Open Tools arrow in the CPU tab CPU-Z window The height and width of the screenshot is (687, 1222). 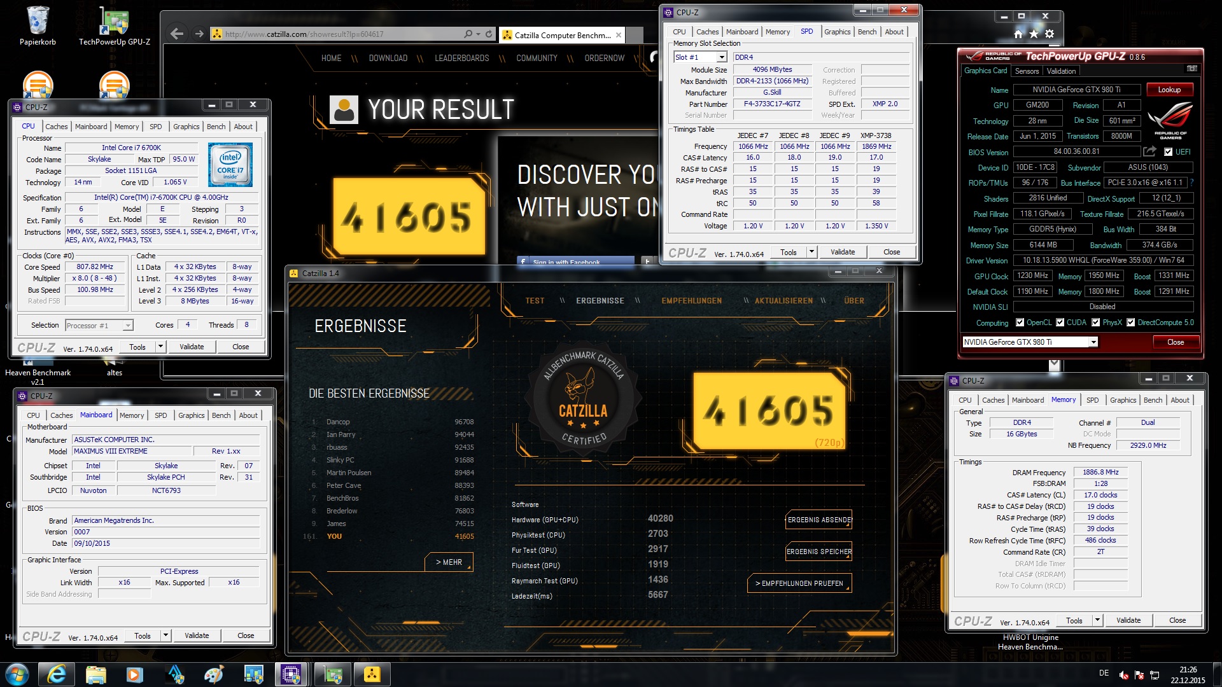pos(160,347)
